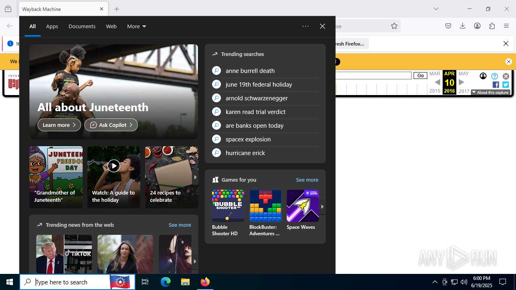Viewport: 516px width, 290px height.
Task: Switch to the Web search tab
Action: click(x=111, y=26)
